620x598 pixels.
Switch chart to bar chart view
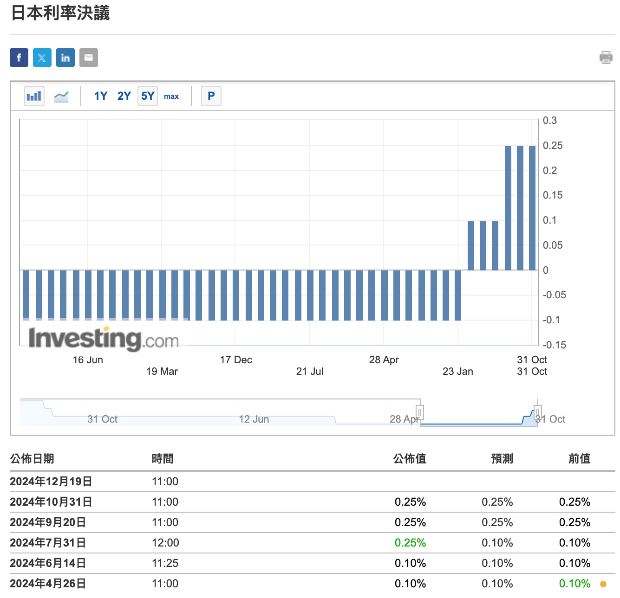[x=34, y=96]
